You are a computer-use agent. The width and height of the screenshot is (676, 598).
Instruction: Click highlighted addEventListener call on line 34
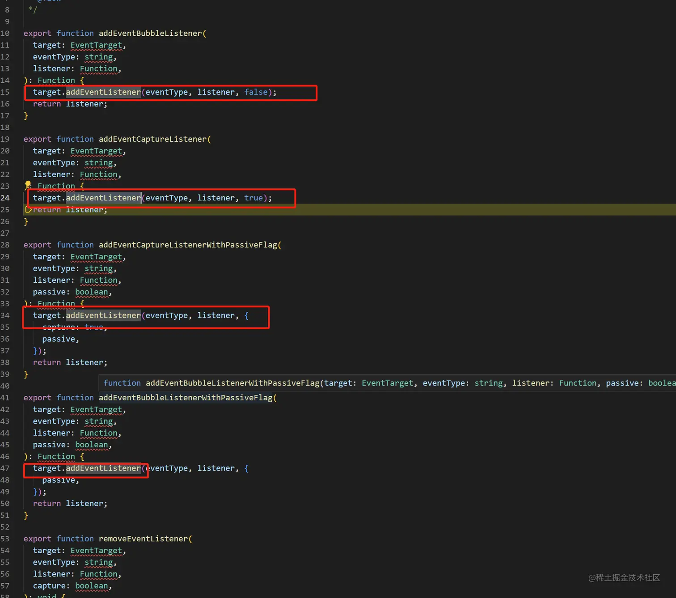[103, 315]
